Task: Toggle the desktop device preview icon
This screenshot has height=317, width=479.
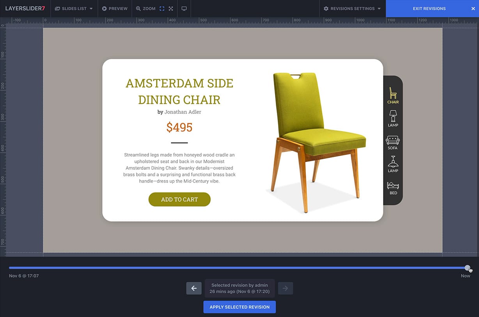Action: 184,9
